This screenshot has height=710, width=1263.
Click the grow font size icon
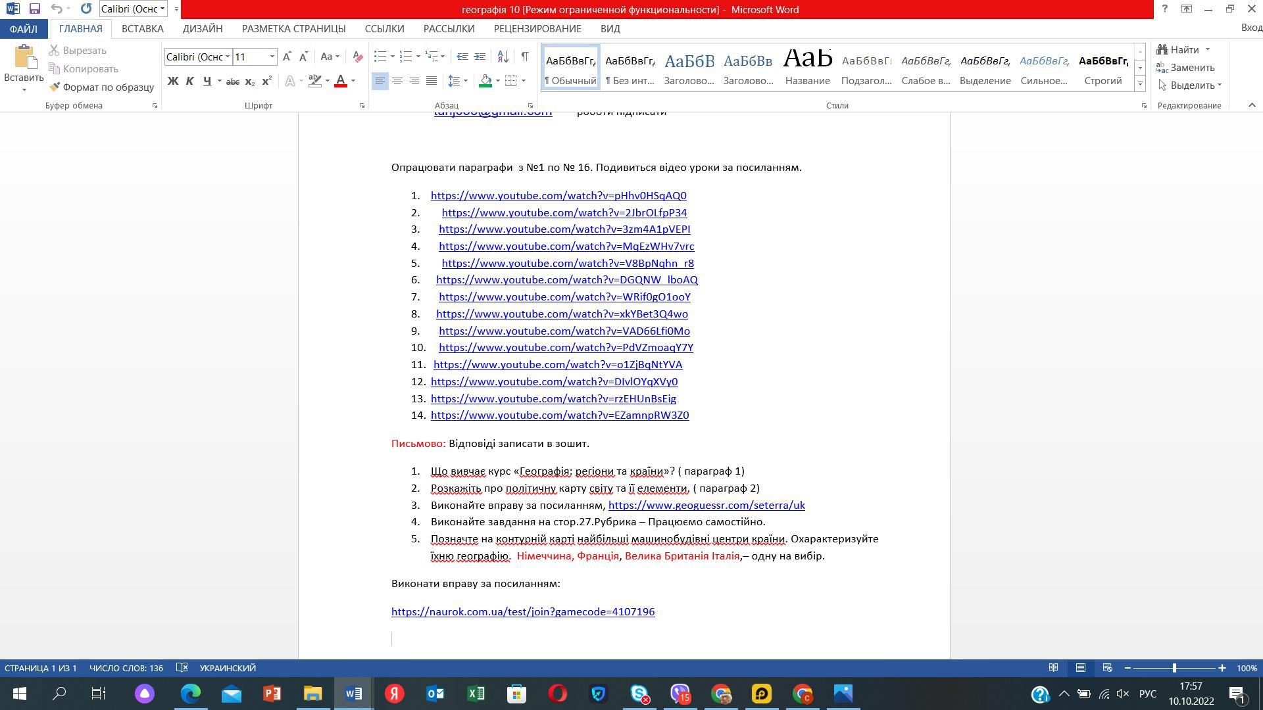tap(287, 57)
